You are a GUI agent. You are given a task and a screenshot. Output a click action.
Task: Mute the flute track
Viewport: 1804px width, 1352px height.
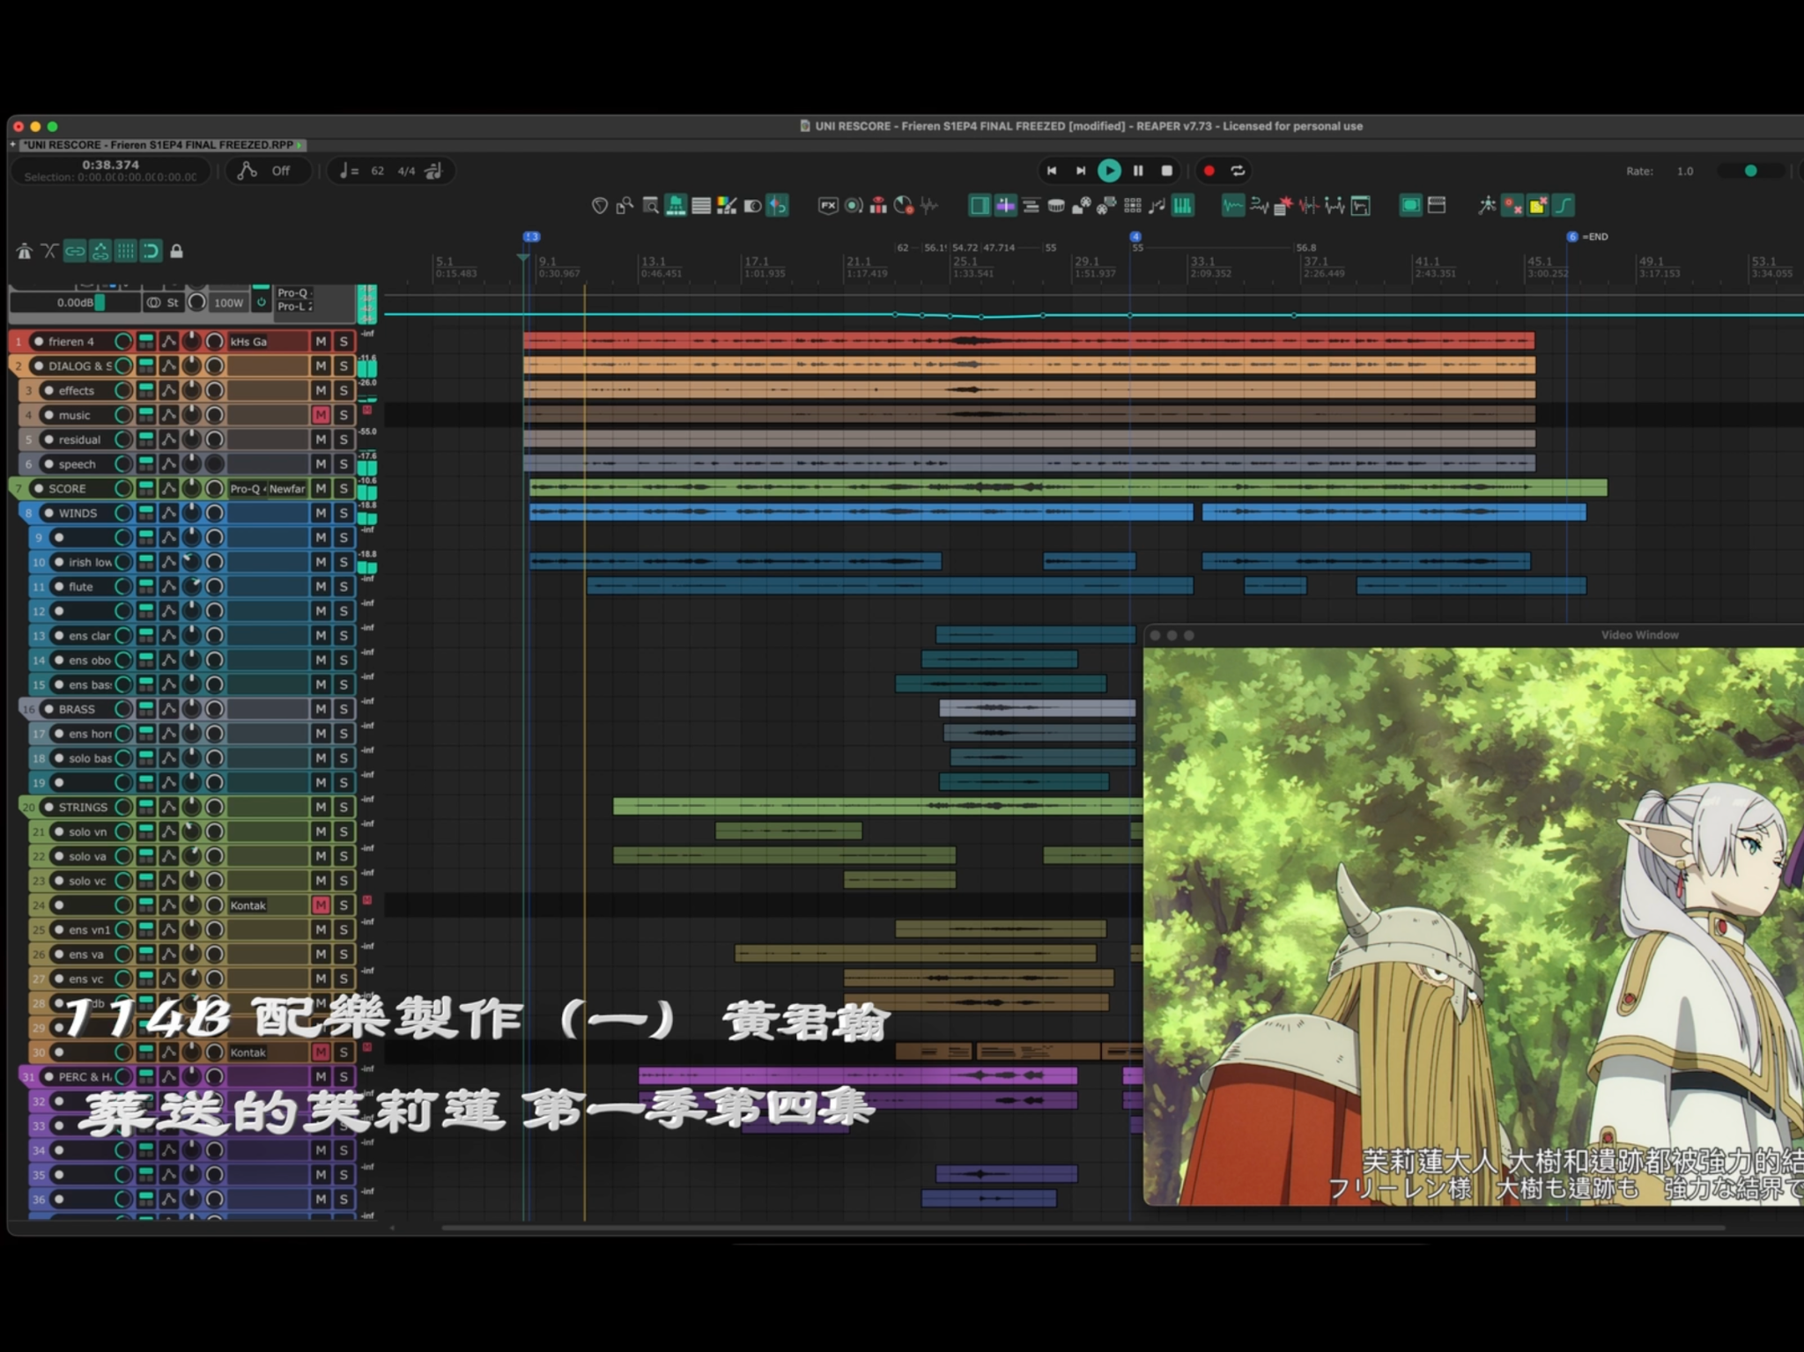coord(321,587)
